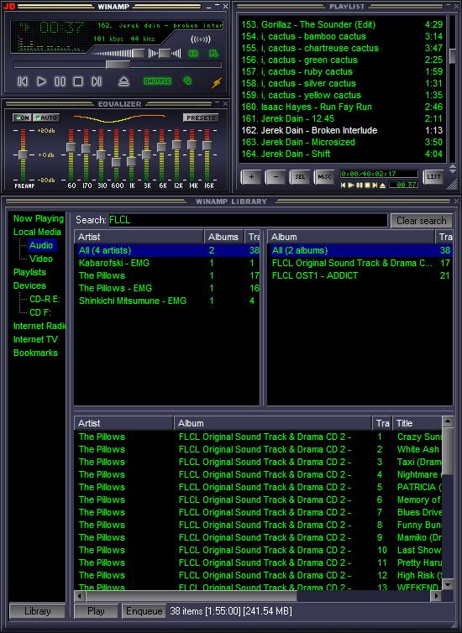Sort by the Albums column header
This screenshot has height=633, width=462.
click(223, 237)
